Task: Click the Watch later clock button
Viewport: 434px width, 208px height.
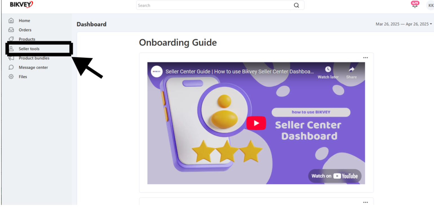Action: [328, 73]
